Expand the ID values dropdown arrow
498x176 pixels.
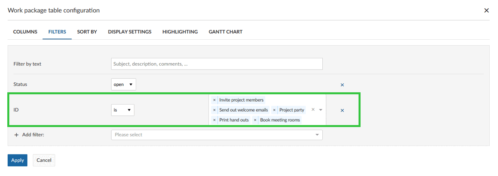tap(320, 110)
